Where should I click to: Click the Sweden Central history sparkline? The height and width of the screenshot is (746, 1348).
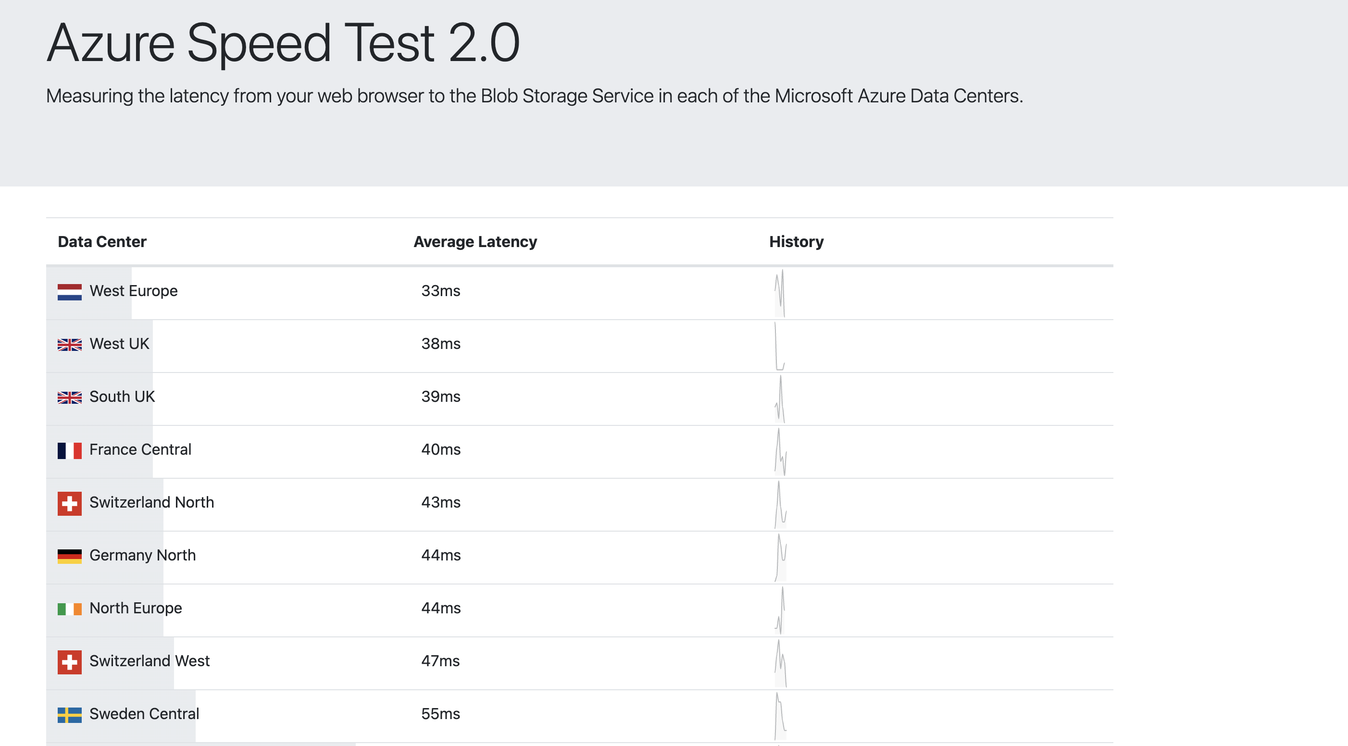click(x=780, y=716)
